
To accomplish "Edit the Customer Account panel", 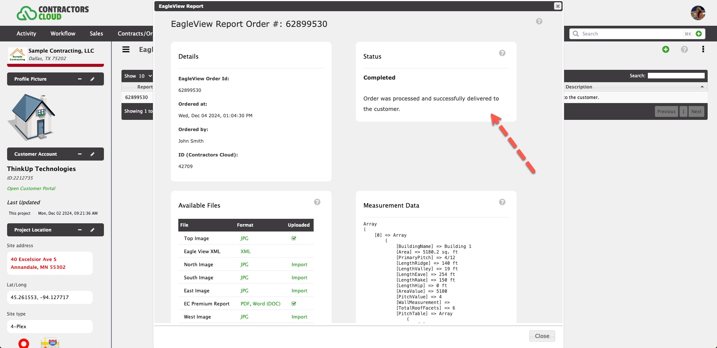I will 92,154.
